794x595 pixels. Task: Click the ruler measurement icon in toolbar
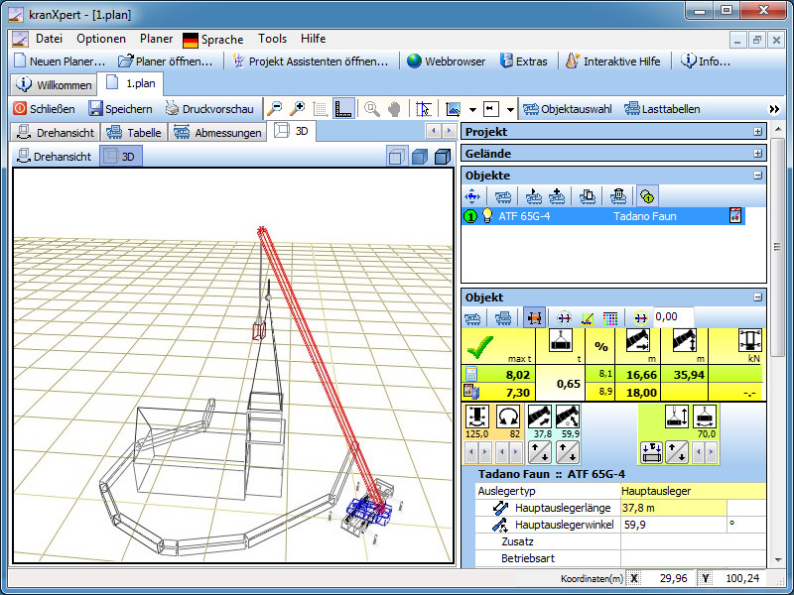point(344,109)
